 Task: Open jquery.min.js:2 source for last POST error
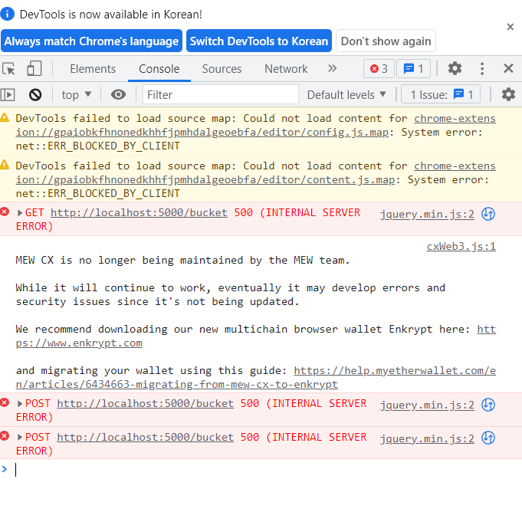point(427,438)
